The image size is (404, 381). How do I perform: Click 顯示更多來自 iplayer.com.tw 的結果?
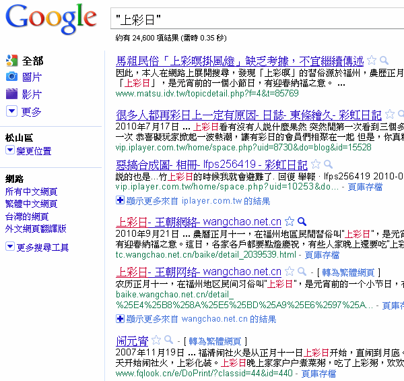tap(198, 201)
